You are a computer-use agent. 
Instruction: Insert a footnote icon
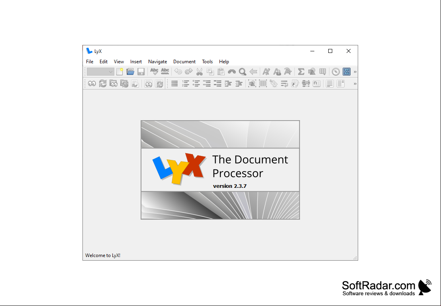coord(329,84)
